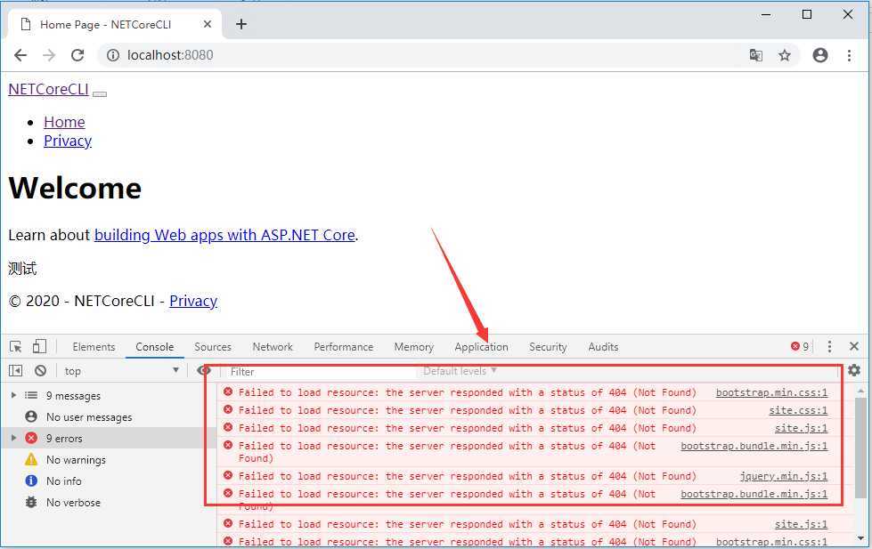
Task: Switch to the Performance tab
Action: click(x=344, y=347)
